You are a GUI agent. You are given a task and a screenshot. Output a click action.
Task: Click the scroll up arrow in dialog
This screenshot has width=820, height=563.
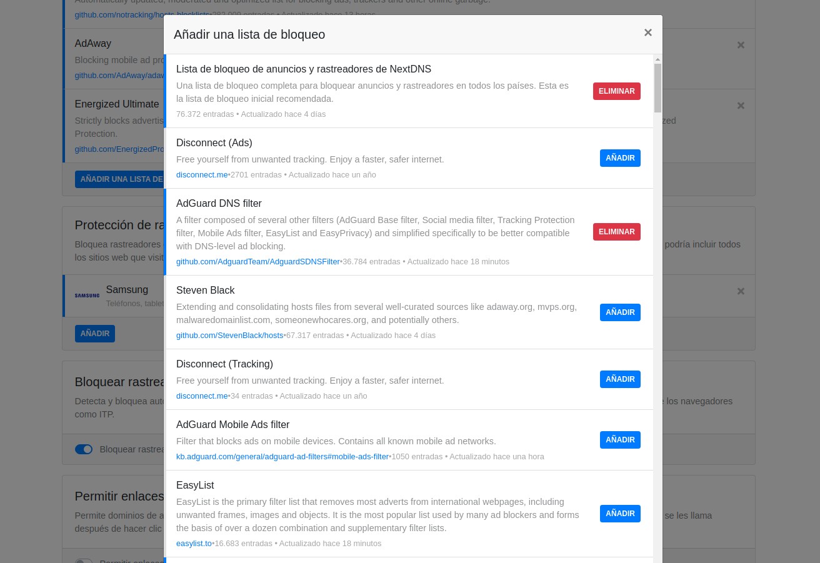click(657, 59)
